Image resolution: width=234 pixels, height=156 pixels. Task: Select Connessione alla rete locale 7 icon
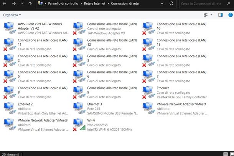(x=148, y=76)
